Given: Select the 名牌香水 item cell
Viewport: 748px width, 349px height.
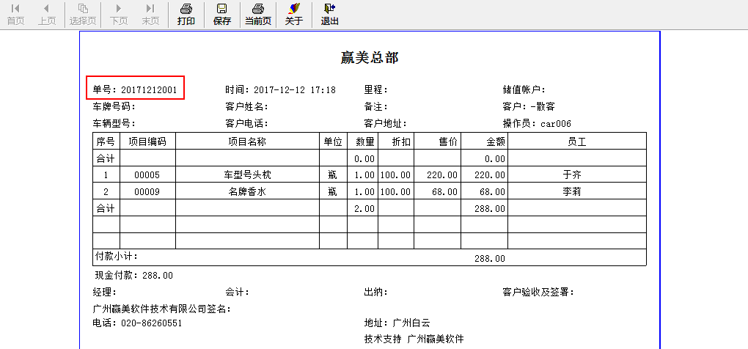Looking at the screenshot, I should tap(246, 192).
